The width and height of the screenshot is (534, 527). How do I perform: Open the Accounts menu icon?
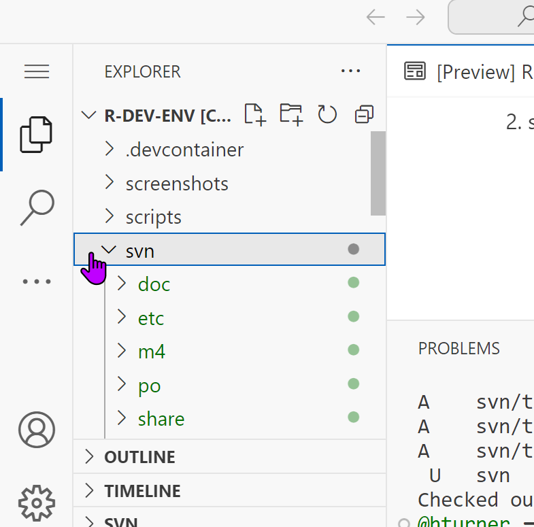click(x=36, y=430)
